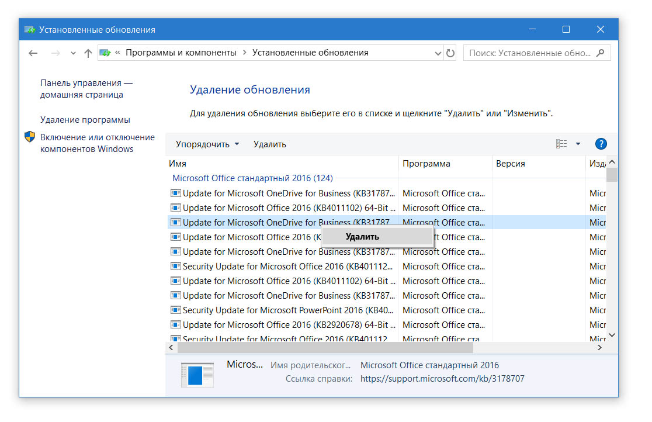
Task: Click the details pane update thumbnail
Action: pos(197,375)
